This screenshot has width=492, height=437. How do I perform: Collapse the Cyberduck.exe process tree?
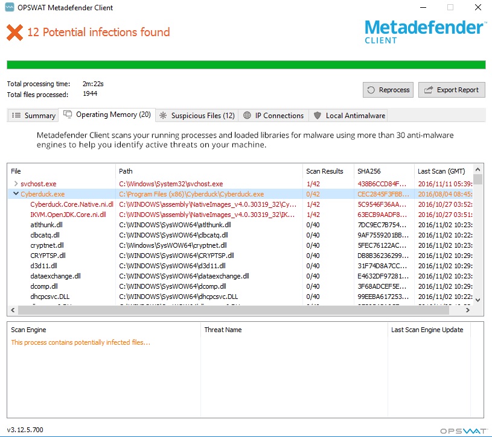[x=16, y=194]
